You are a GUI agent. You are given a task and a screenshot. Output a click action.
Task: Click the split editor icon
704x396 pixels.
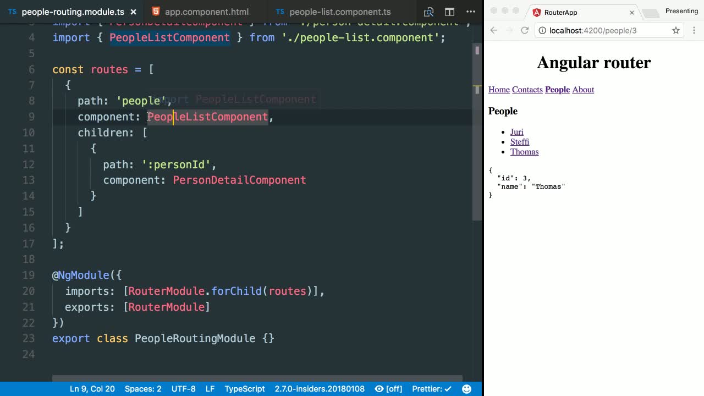pyautogui.click(x=449, y=11)
